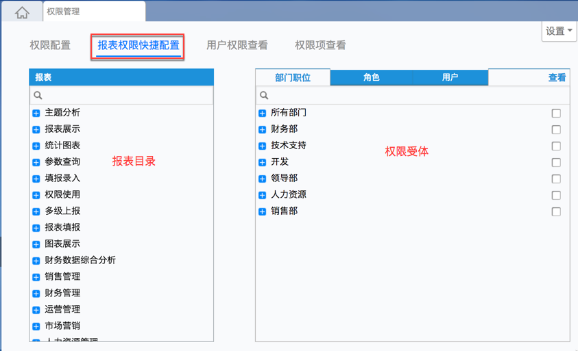Select the 角色 tab
The height and width of the screenshot is (351, 578).
pyautogui.click(x=371, y=77)
